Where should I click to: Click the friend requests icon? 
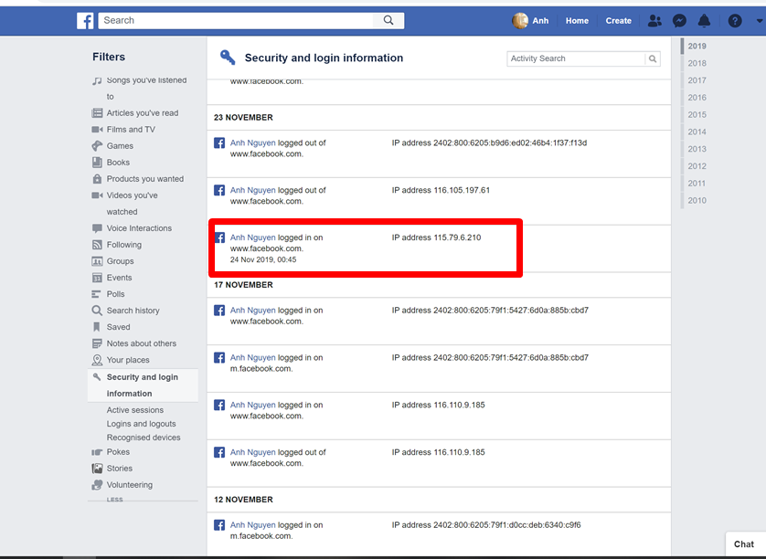pyautogui.click(x=654, y=20)
